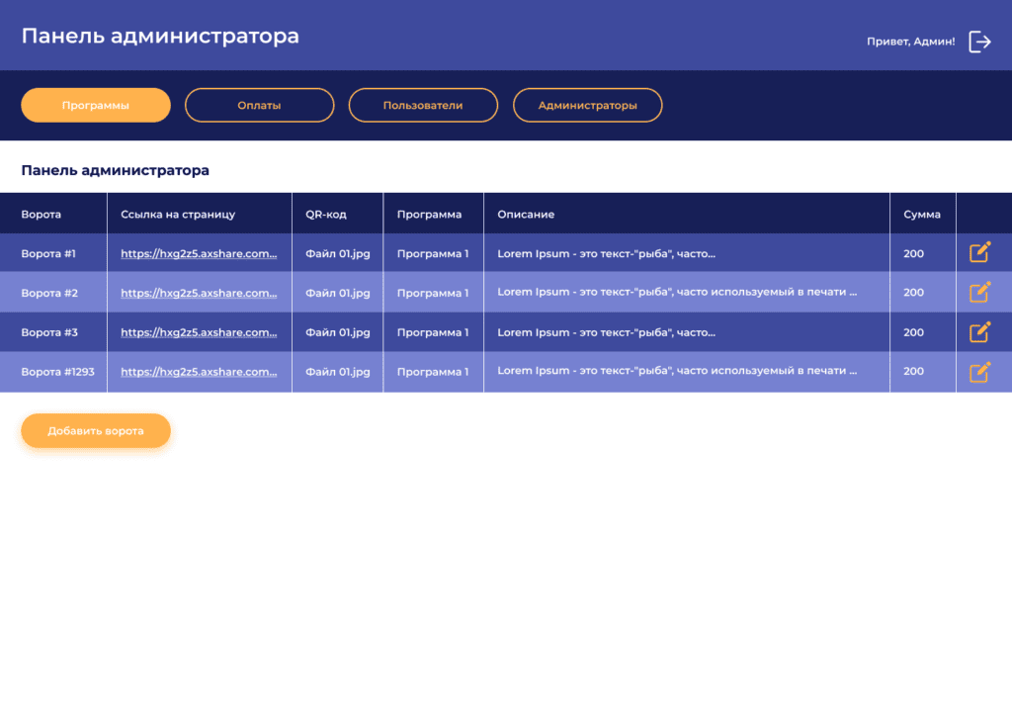Viewport: 1012px width, 720px height.
Task: Select the 200 sum for Ворота #1293
Action: click(x=913, y=371)
